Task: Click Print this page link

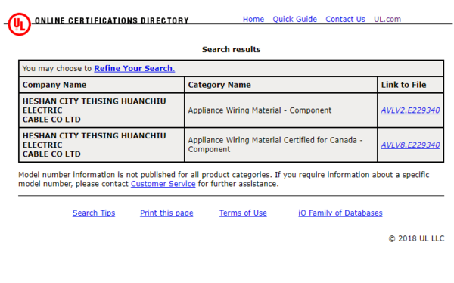Action: (166, 213)
